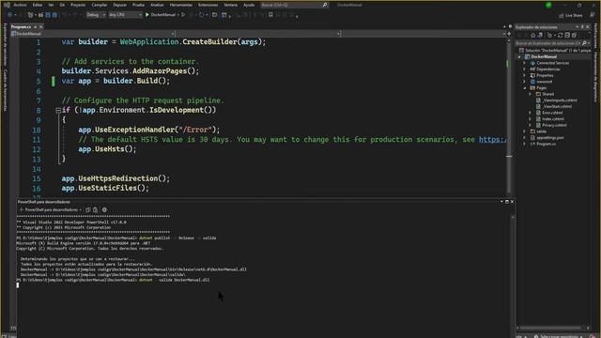Select the Solución 'DockerManual' root node
Viewport: 601px width, 338px height.
[x=555, y=50]
